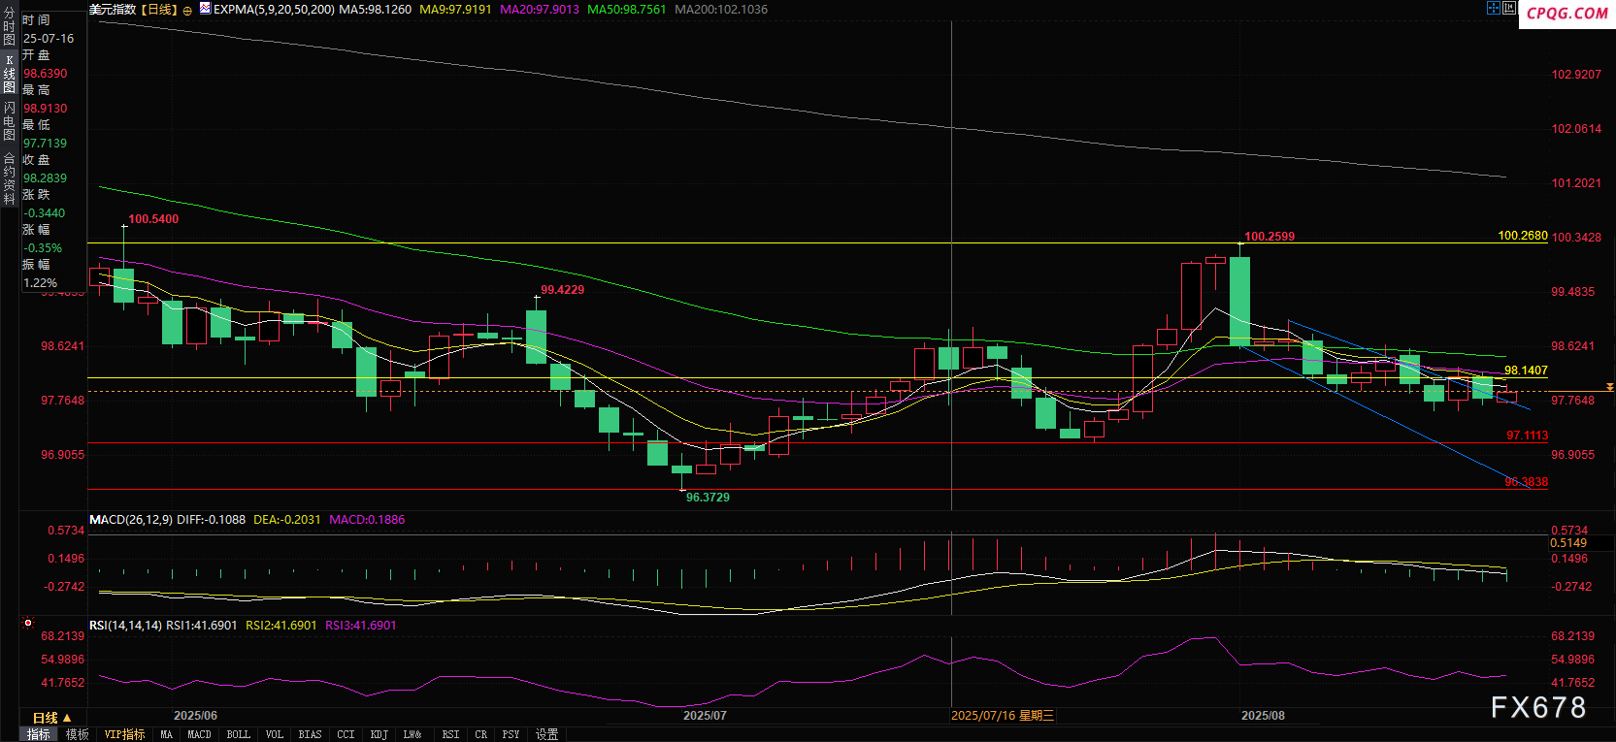Switch to the 模板 tab

pos(78,734)
